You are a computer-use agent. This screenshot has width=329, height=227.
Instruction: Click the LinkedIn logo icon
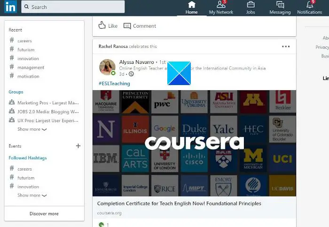click(10, 7)
